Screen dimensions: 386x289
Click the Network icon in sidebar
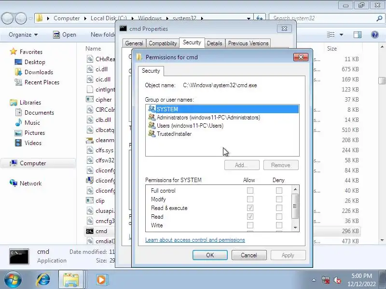(x=14, y=183)
